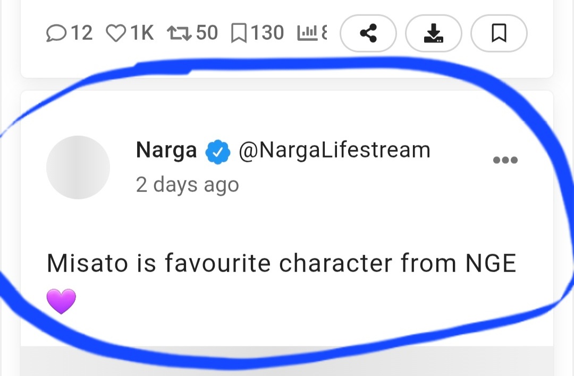Open the @NargaLifestream handle link
This screenshot has height=376, width=574.
(x=334, y=151)
